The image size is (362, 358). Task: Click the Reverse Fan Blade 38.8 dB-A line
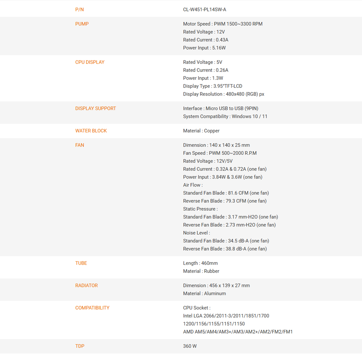(225, 249)
